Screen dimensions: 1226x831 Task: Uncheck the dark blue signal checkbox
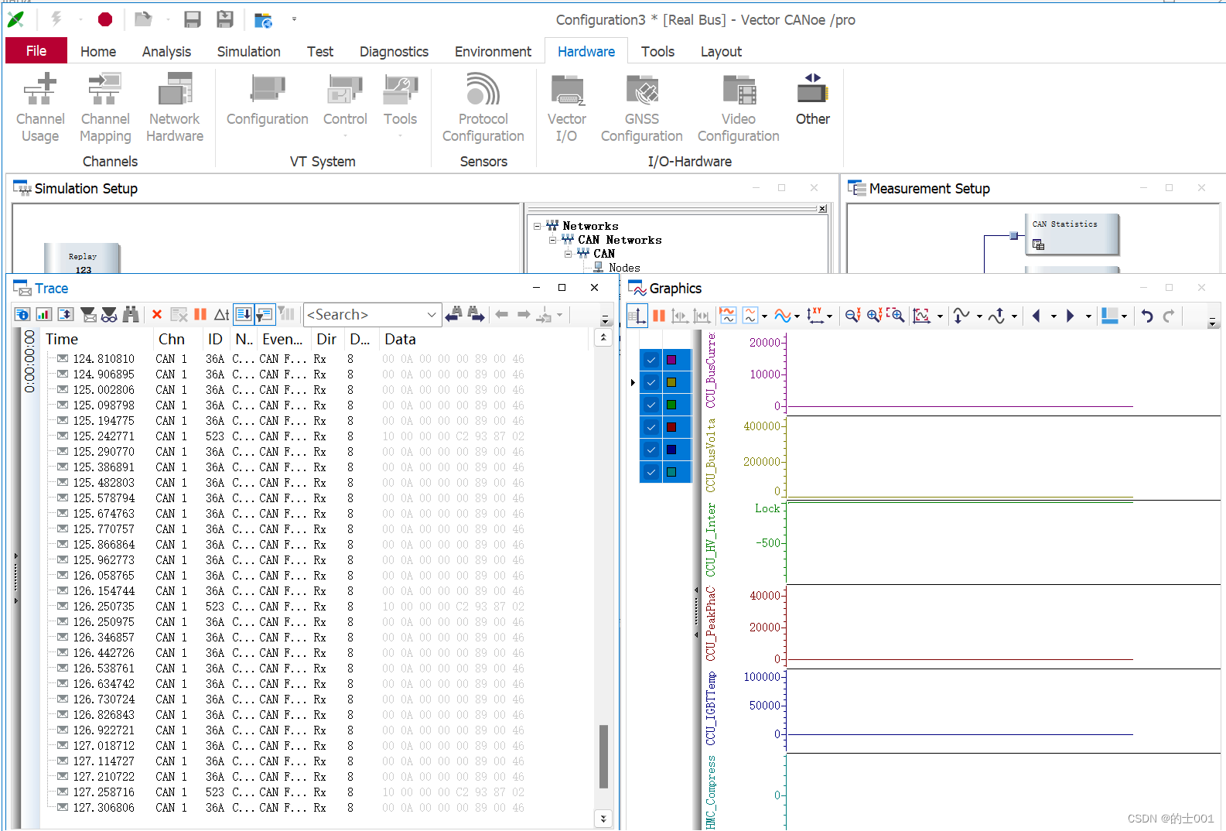pyautogui.click(x=651, y=450)
